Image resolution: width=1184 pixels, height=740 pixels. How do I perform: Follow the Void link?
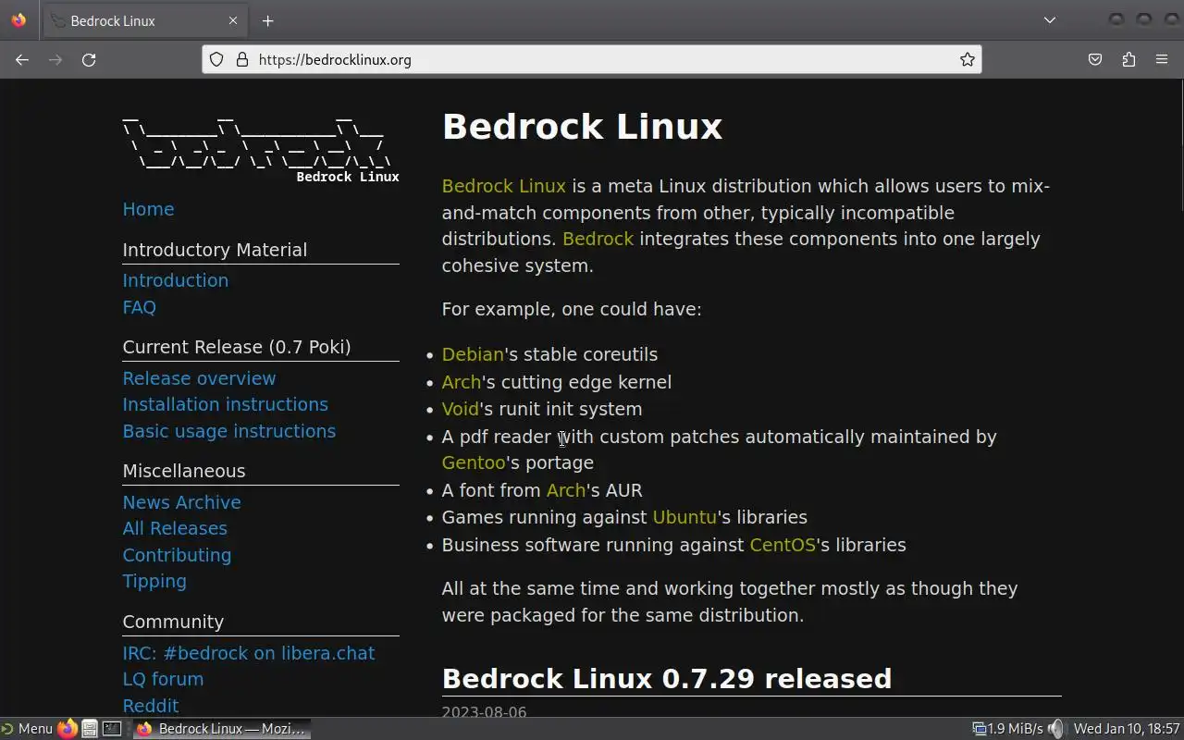461,409
